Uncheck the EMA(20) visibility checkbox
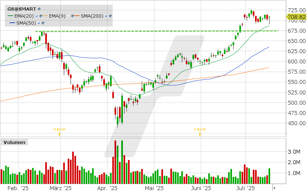The image size is (308, 192). [x=37, y=16]
